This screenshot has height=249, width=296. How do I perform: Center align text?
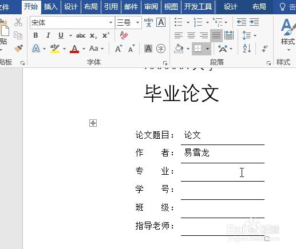(x=191, y=35)
